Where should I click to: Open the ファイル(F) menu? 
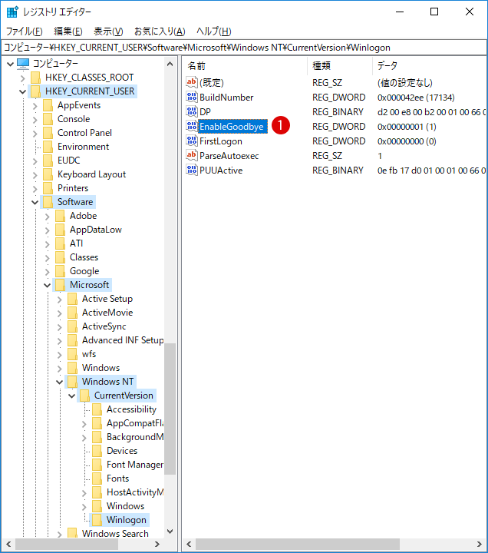tap(25, 31)
